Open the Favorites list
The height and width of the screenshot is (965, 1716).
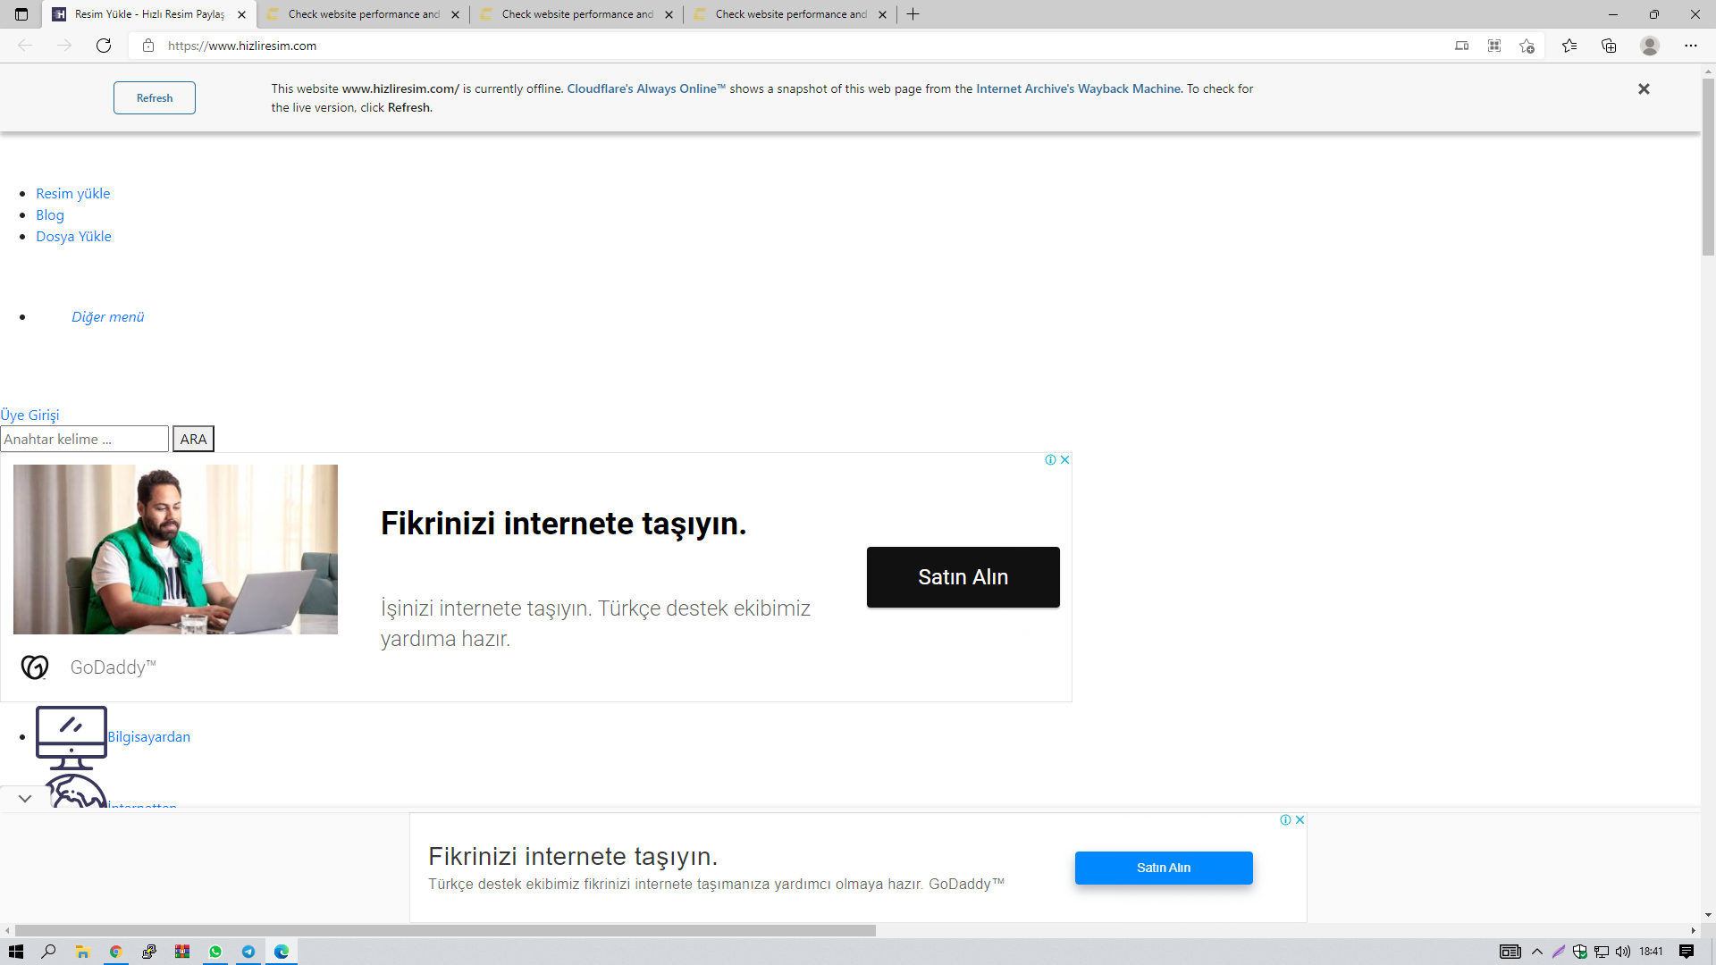point(1569,46)
